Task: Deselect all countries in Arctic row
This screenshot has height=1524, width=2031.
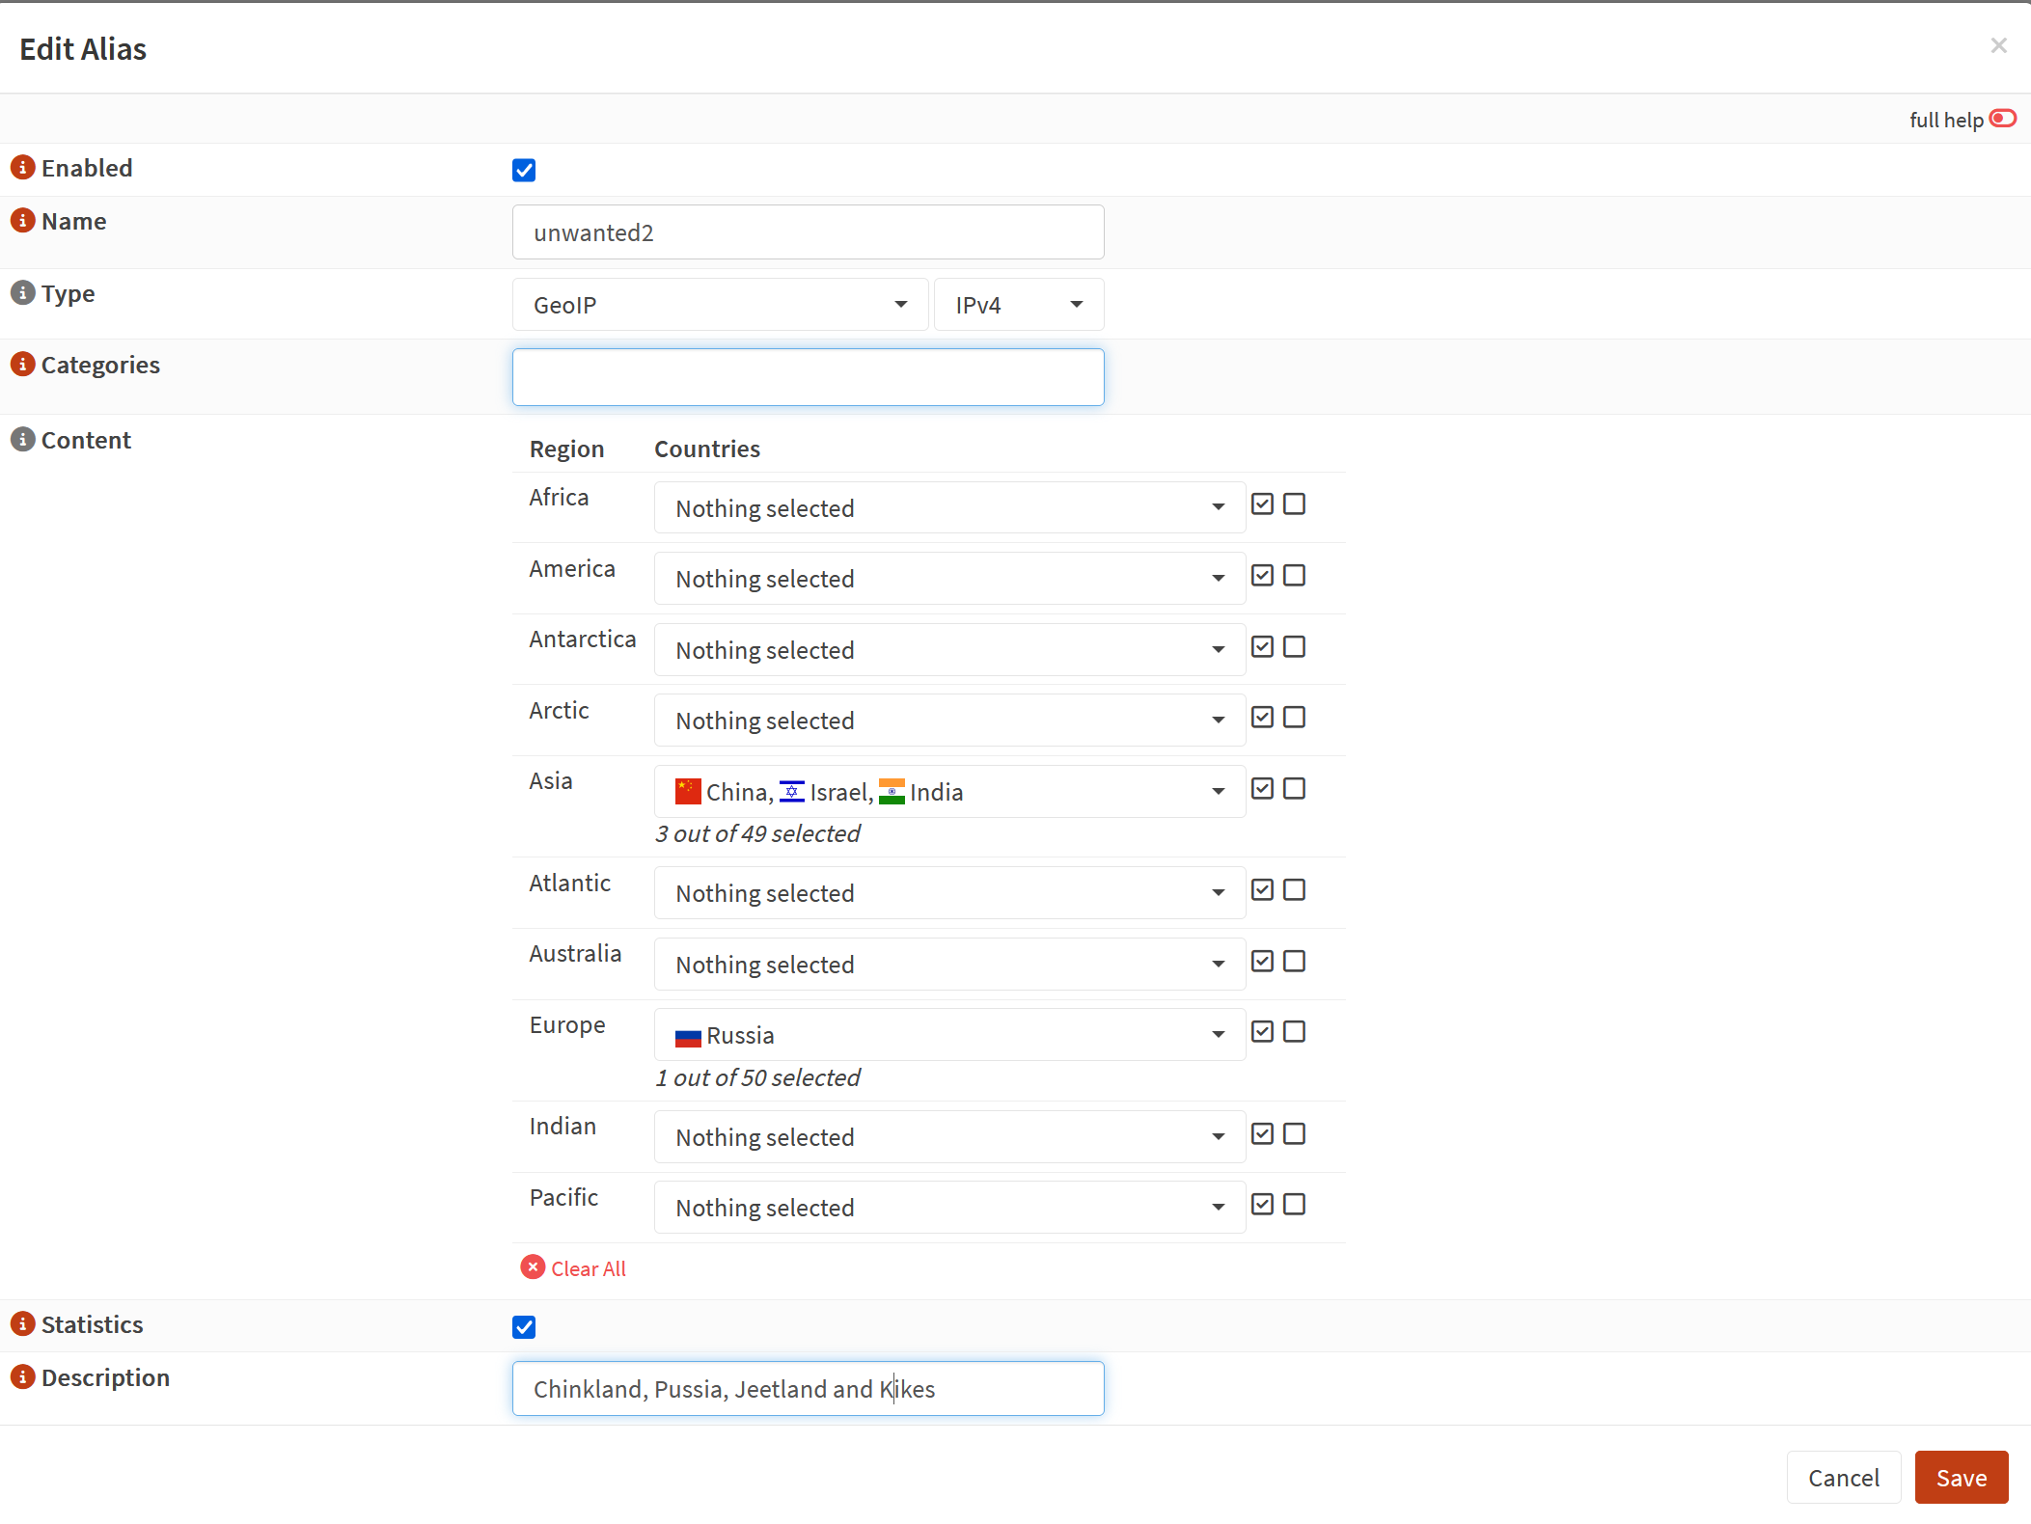Action: [x=1295, y=718]
